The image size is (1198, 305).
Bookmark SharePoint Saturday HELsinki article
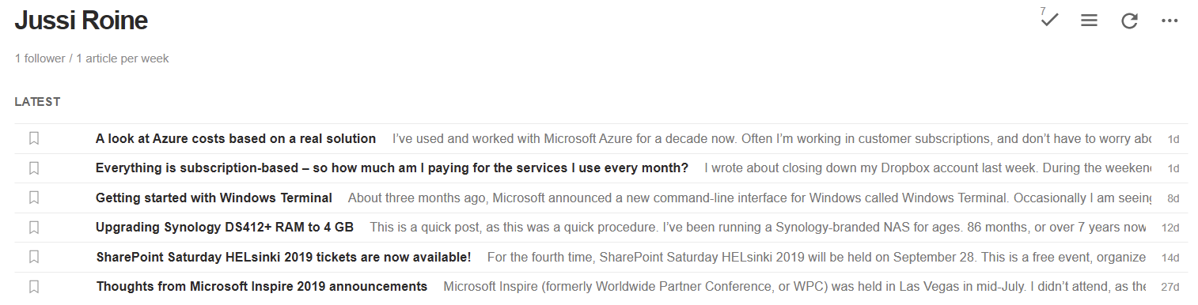[x=34, y=257]
